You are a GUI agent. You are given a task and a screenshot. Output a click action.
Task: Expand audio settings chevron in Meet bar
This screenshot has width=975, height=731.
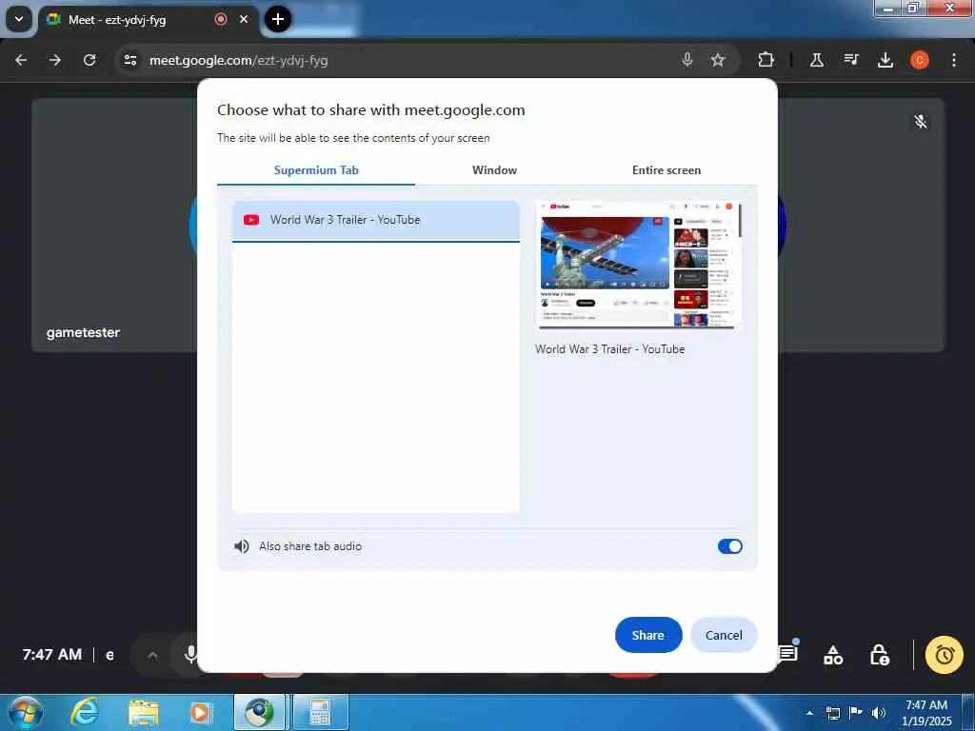pyautogui.click(x=153, y=655)
